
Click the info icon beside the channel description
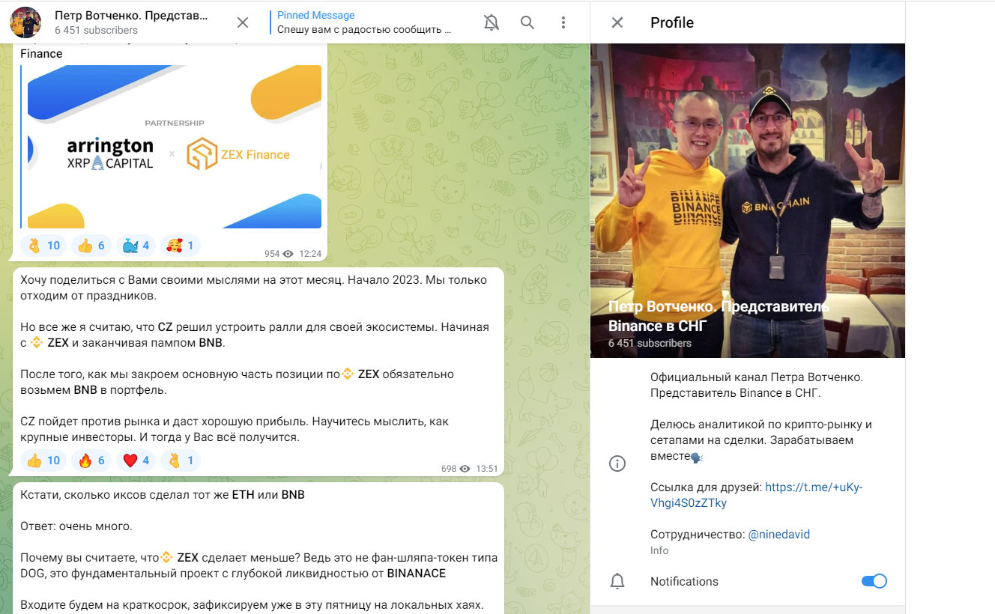tap(617, 464)
